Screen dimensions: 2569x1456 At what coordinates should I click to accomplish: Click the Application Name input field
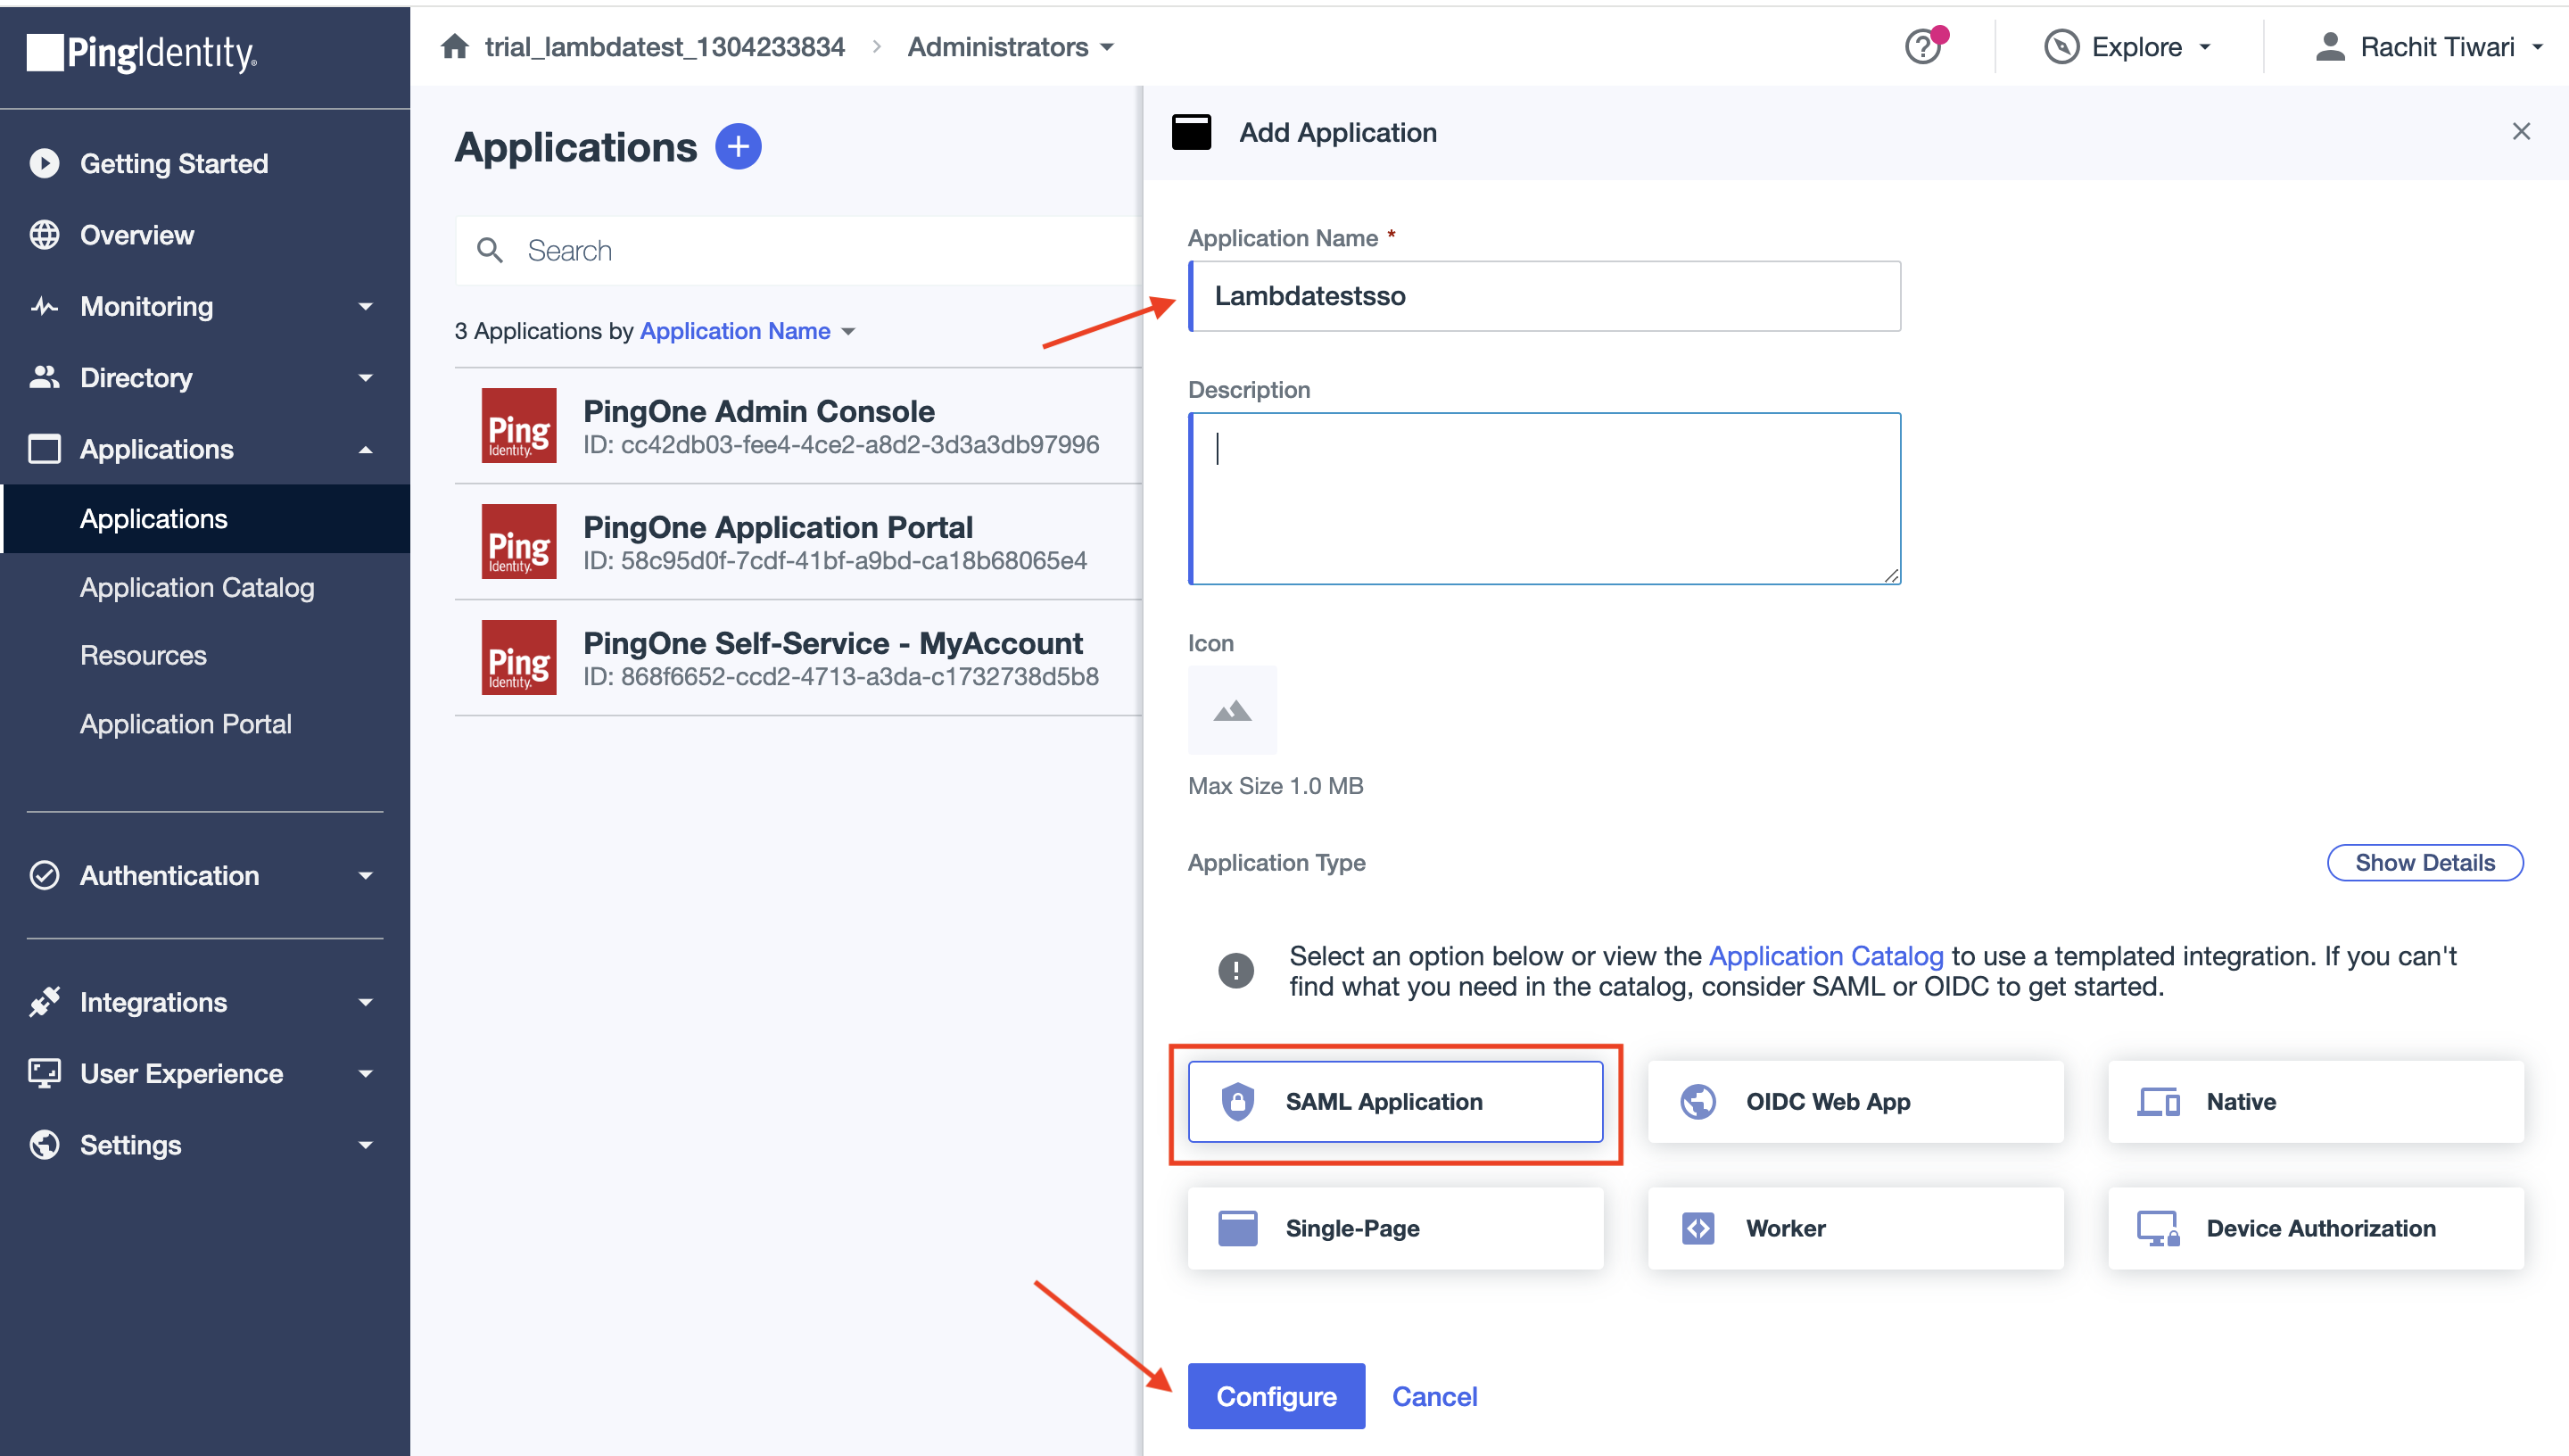(1544, 296)
